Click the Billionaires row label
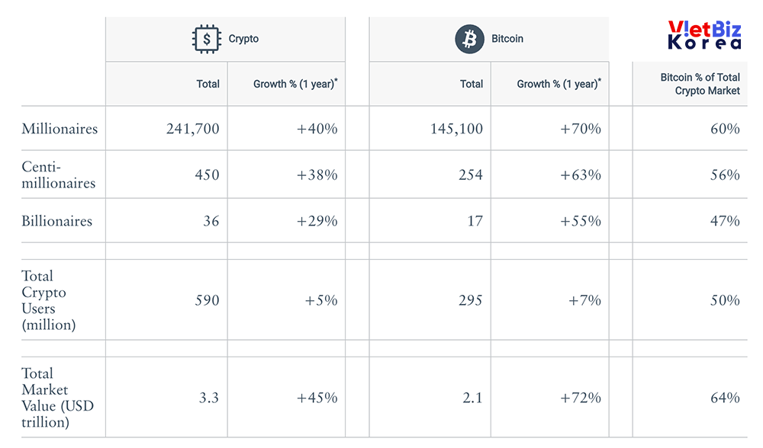Viewport: 763px width, 448px height. click(x=56, y=221)
